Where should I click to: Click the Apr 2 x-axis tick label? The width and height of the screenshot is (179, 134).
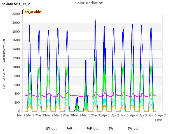pos(115,115)
